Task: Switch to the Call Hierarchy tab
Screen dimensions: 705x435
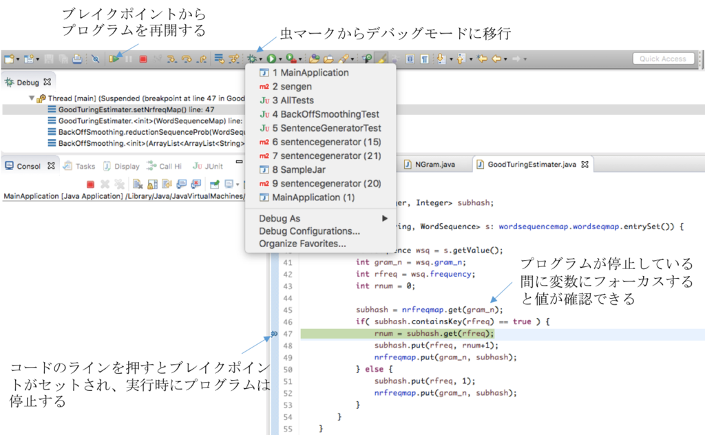Action: coord(164,167)
